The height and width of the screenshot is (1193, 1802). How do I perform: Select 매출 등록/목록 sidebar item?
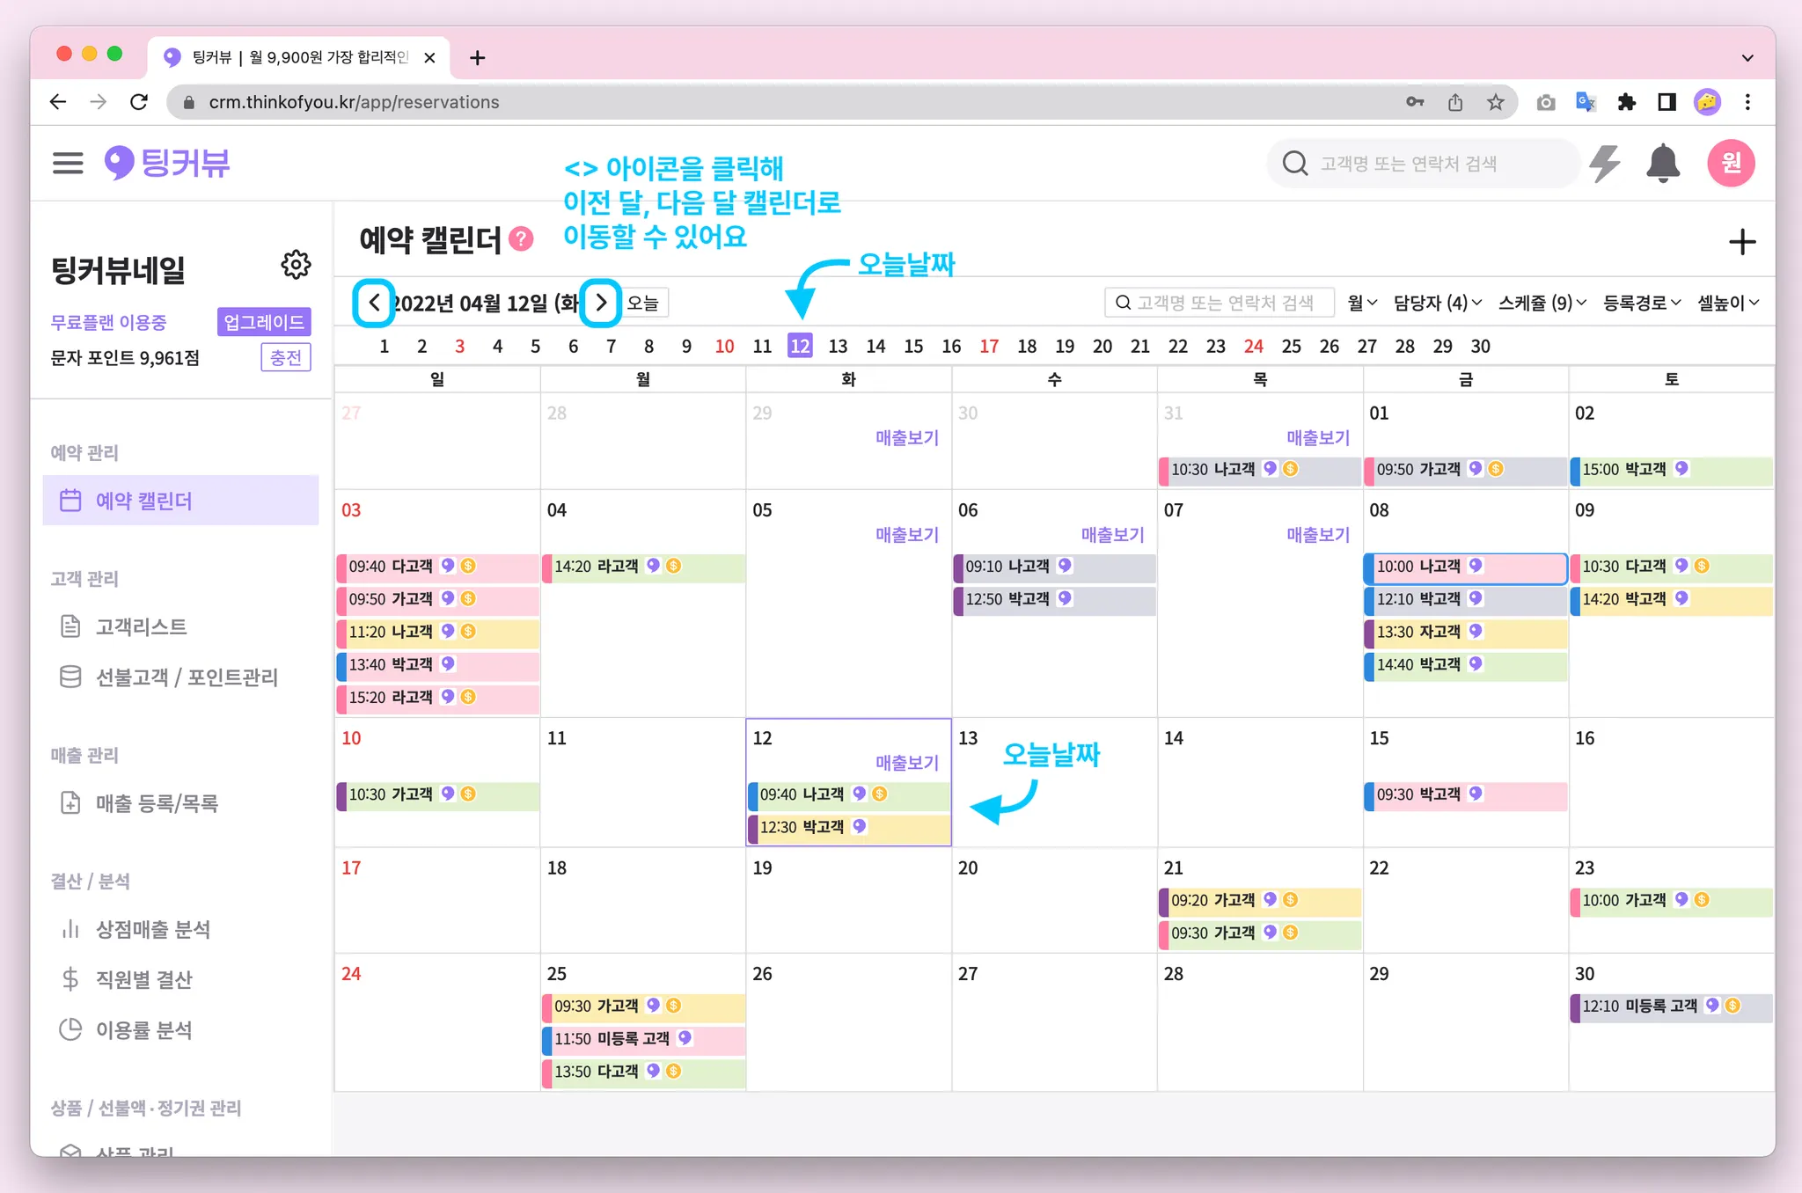157,802
